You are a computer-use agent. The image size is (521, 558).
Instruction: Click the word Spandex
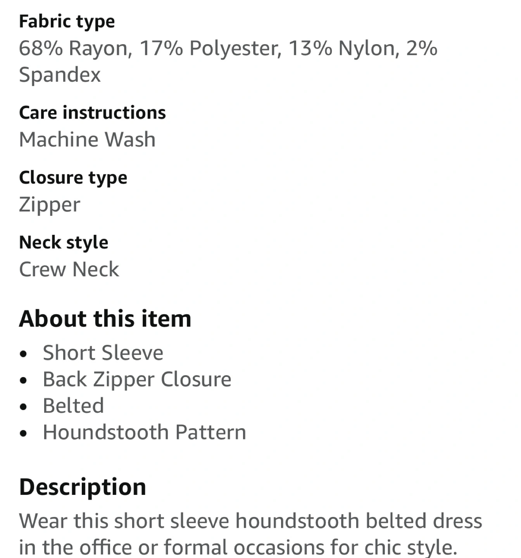[60, 74]
